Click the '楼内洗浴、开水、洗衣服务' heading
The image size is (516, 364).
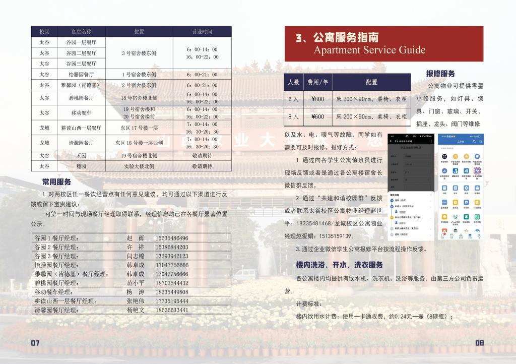339,265
